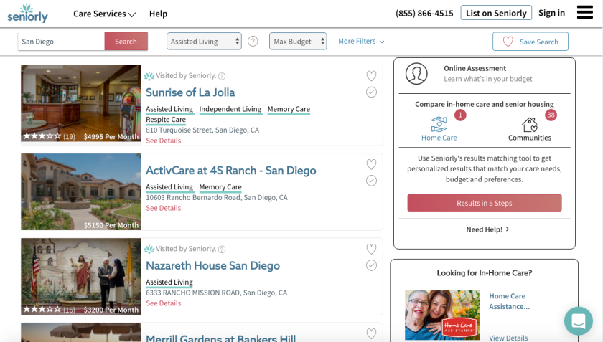The width and height of the screenshot is (603, 342).
Task: Favorite ActivCare at 4S Ranch with heart icon
Action: (371, 164)
